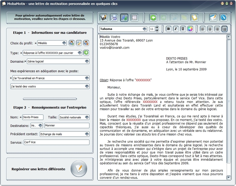
Task: Click the 'Objet' underlined word in the letter
Action: coord(104,80)
